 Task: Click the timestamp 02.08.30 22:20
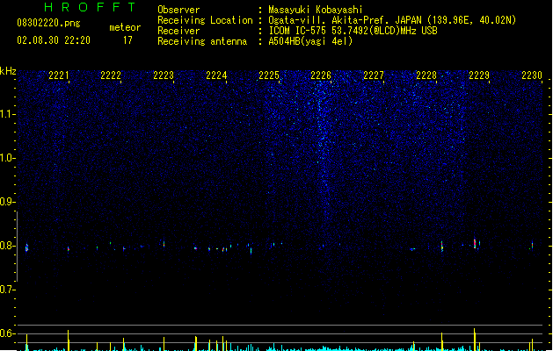pyautogui.click(x=54, y=40)
